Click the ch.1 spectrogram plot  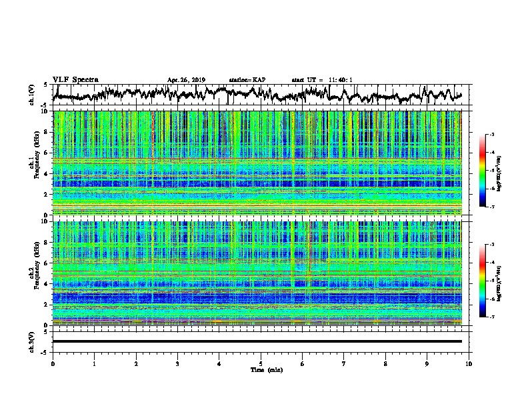coord(257,163)
